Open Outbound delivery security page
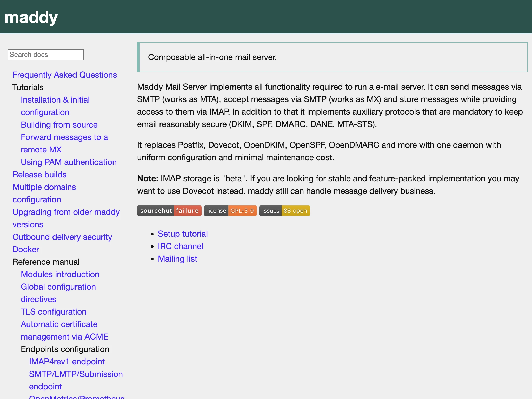The height and width of the screenshot is (399, 532). (62, 237)
